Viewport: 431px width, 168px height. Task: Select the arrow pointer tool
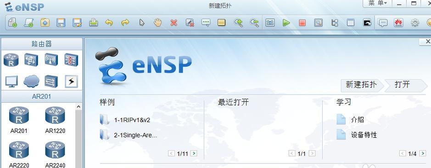pyautogui.click(x=141, y=22)
